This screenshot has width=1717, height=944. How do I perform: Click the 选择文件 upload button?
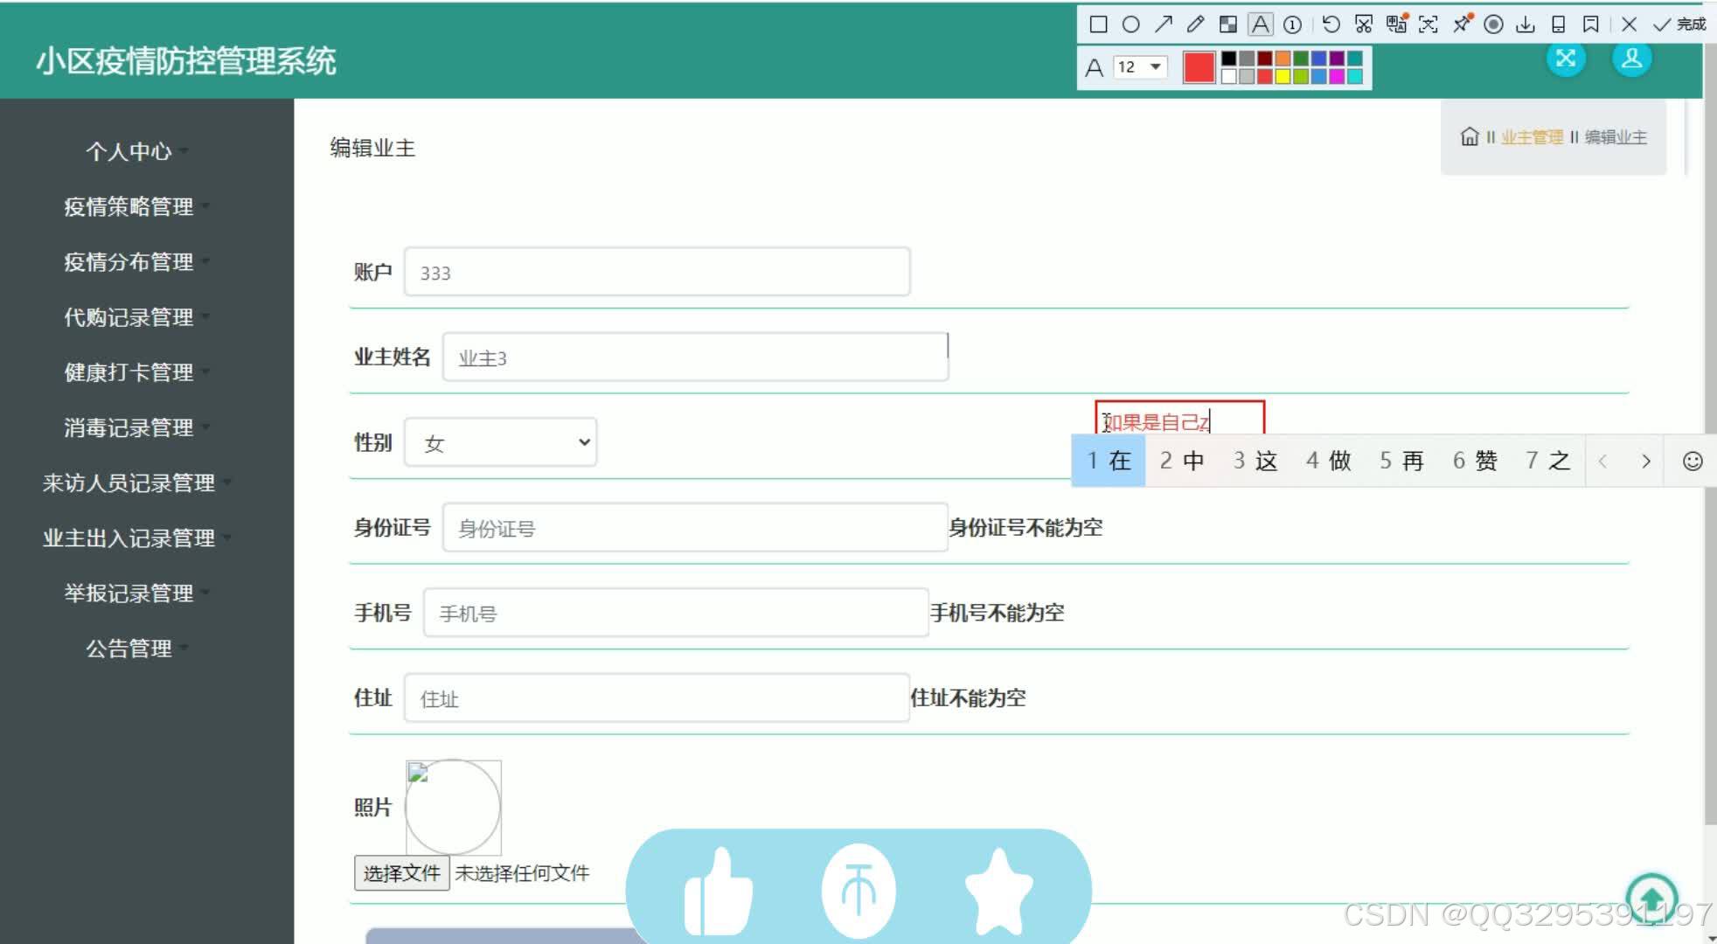coord(401,872)
